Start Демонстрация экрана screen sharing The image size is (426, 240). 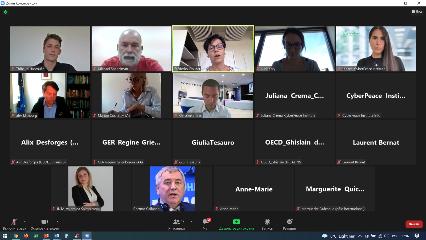[236, 224]
